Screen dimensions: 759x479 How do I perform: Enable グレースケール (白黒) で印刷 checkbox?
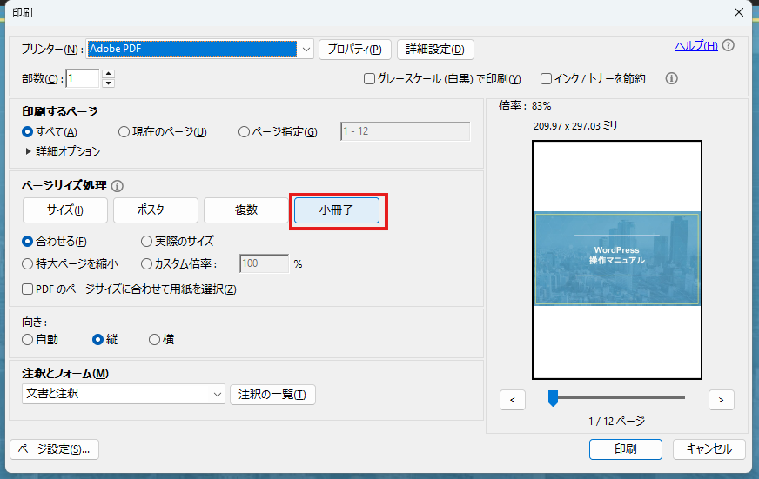[370, 78]
